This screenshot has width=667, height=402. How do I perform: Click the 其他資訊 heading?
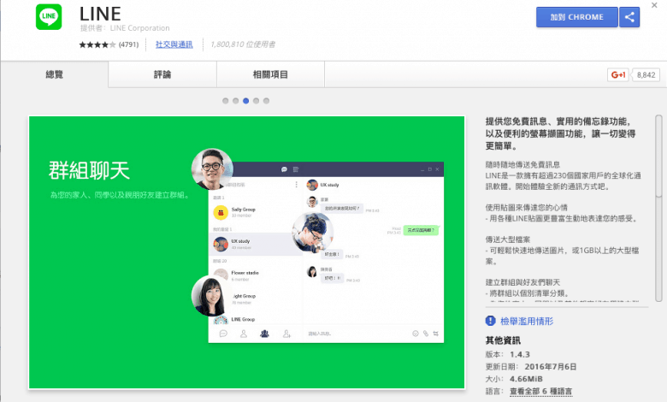pos(503,340)
